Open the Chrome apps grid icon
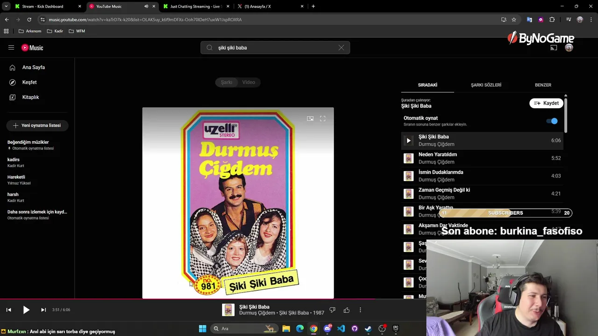This screenshot has width=598, height=336. (x=6, y=31)
